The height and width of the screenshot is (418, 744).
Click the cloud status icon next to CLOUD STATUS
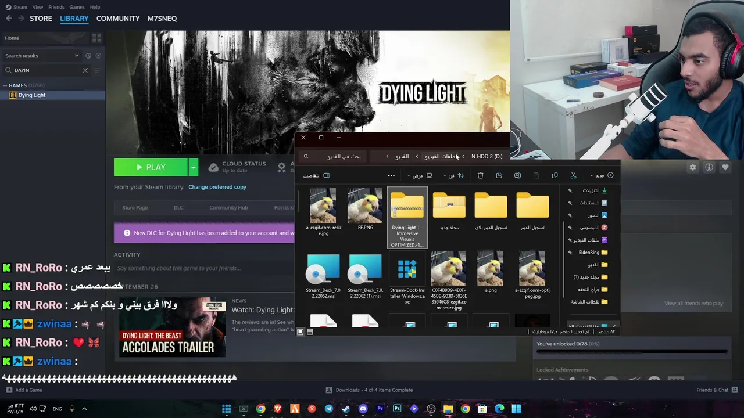pyautogui.click(x=213, y=167)
